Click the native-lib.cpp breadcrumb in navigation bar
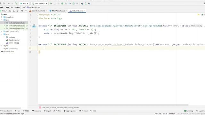 coord(33,7)
